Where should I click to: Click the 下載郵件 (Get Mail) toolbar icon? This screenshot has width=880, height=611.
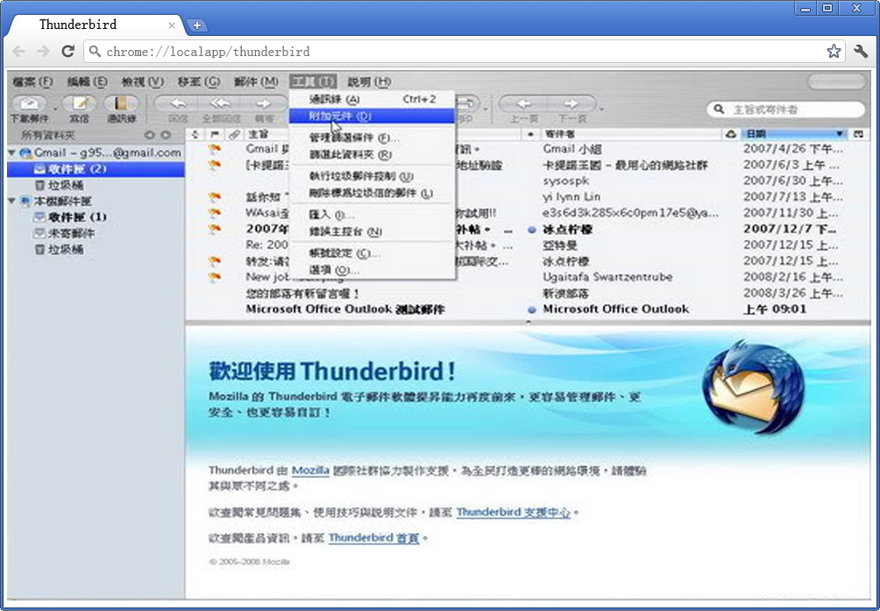pyautogui.click(x=30, y=103)
